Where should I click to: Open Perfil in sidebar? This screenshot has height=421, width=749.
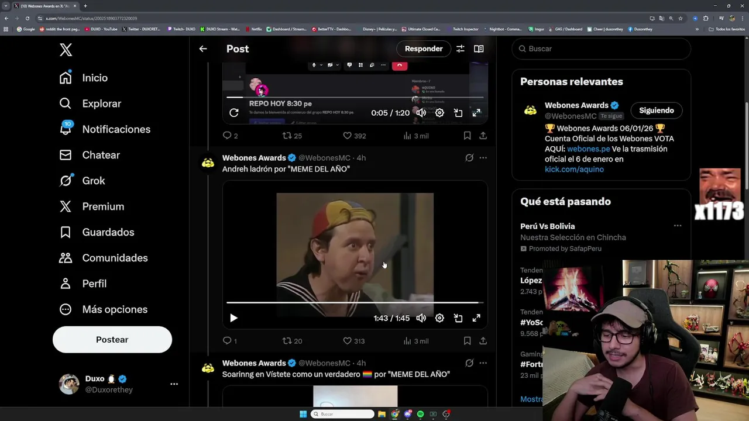83,284
